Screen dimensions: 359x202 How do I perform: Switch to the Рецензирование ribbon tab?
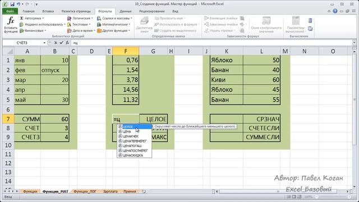pos(152,11)
